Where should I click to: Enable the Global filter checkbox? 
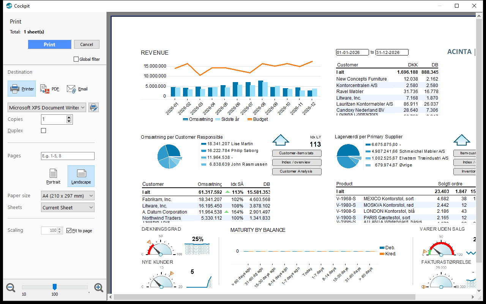[x=76, y=59]
